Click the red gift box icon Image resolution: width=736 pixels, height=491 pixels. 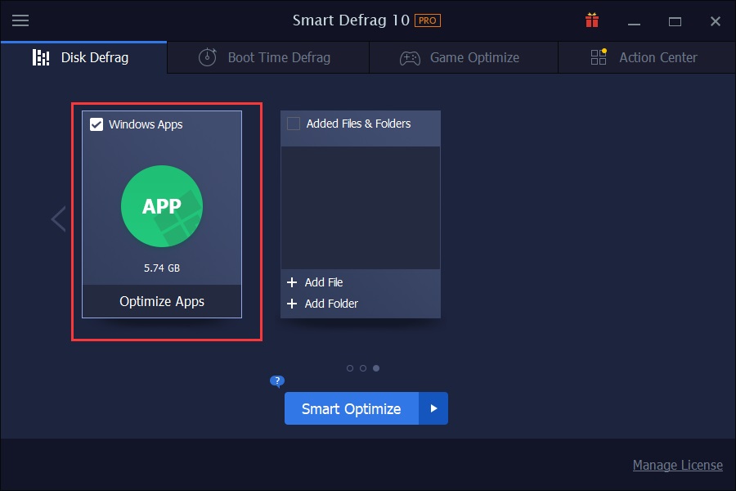[592, 20]
